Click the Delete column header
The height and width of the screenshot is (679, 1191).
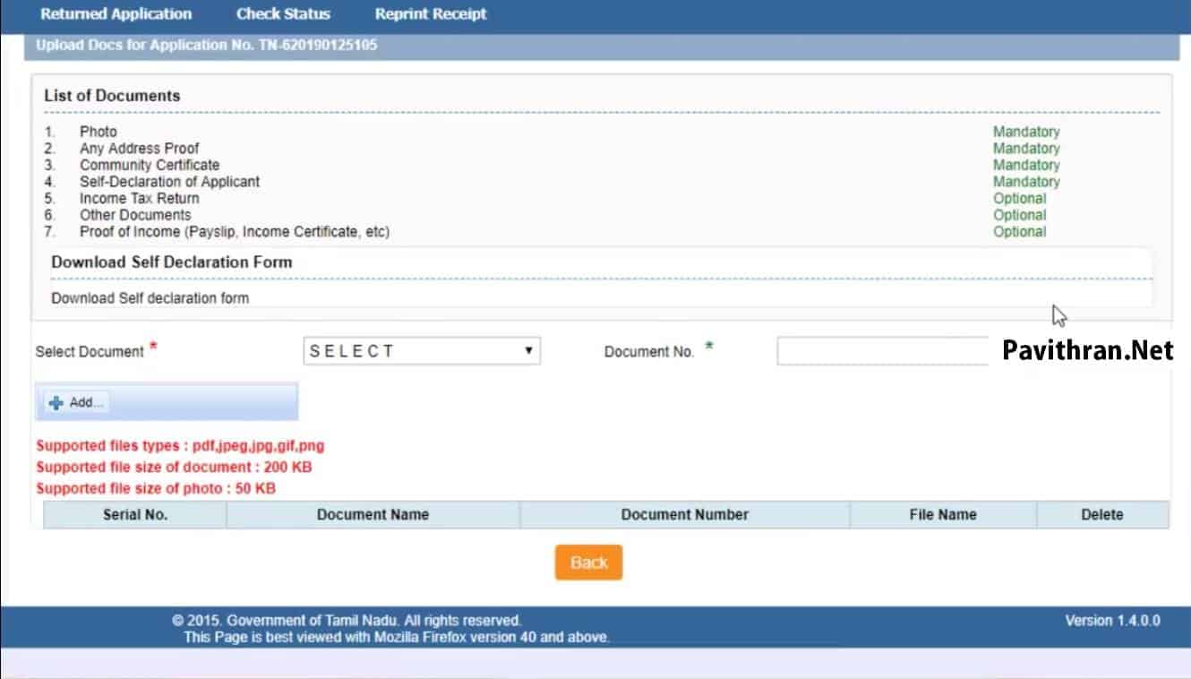[x=1102, y=514]
